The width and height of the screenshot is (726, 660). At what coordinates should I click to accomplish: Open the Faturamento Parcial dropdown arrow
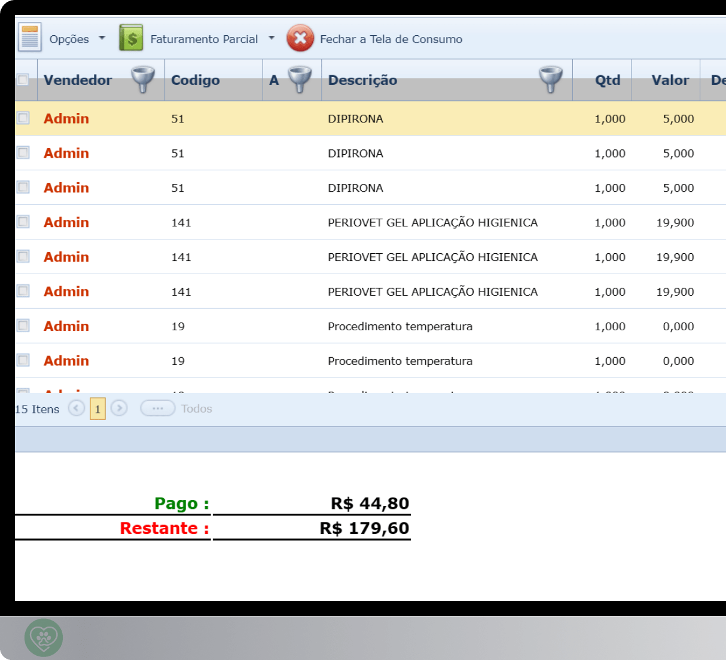(x=272, y=38)
